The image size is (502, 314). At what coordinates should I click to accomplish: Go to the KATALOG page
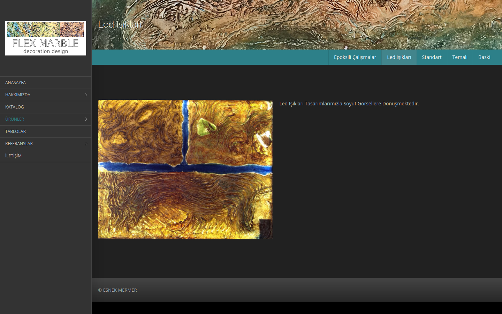(x=46, y=107)
